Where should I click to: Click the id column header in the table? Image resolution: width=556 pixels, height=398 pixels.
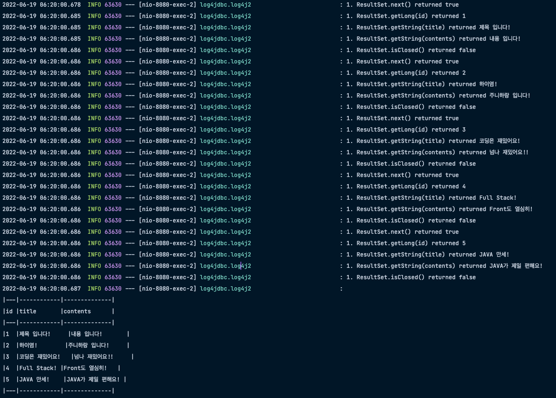point(9,311)
